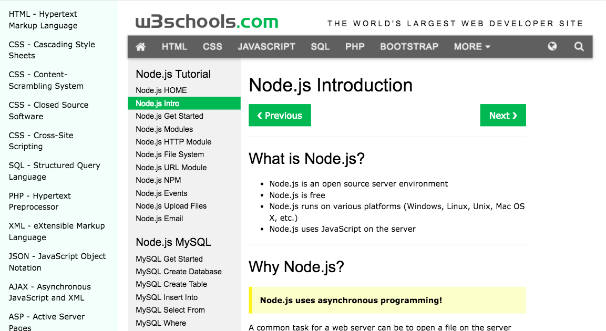Expand the MORE dropdown menu
The width and height of the screenshot is (606, 331).
[x=472, y=47]
